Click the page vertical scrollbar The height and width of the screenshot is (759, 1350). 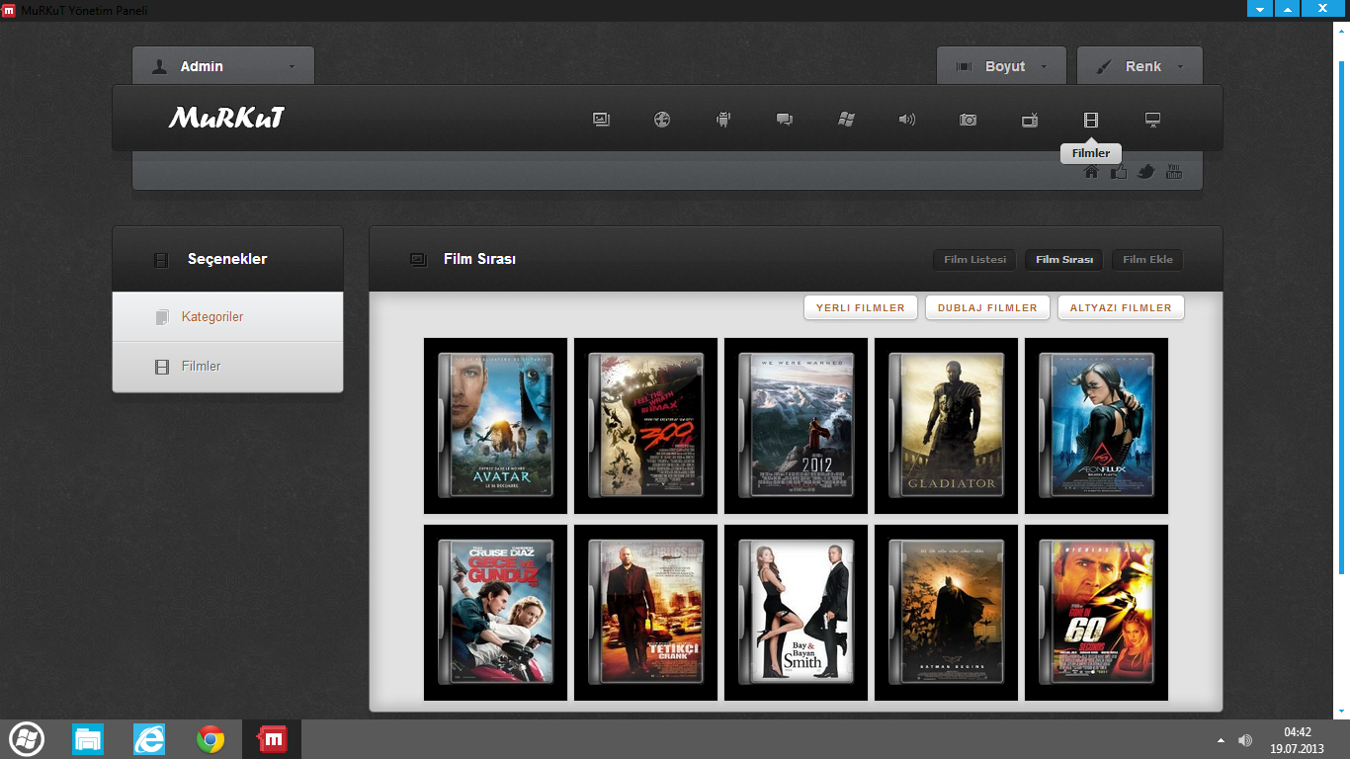[x=1341, y=316]
